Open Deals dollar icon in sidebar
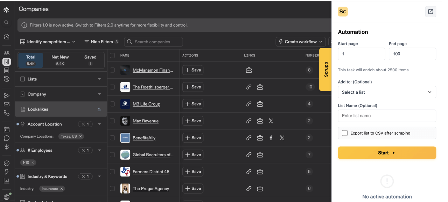Screen dimensions: 448x202 (6, 147)
